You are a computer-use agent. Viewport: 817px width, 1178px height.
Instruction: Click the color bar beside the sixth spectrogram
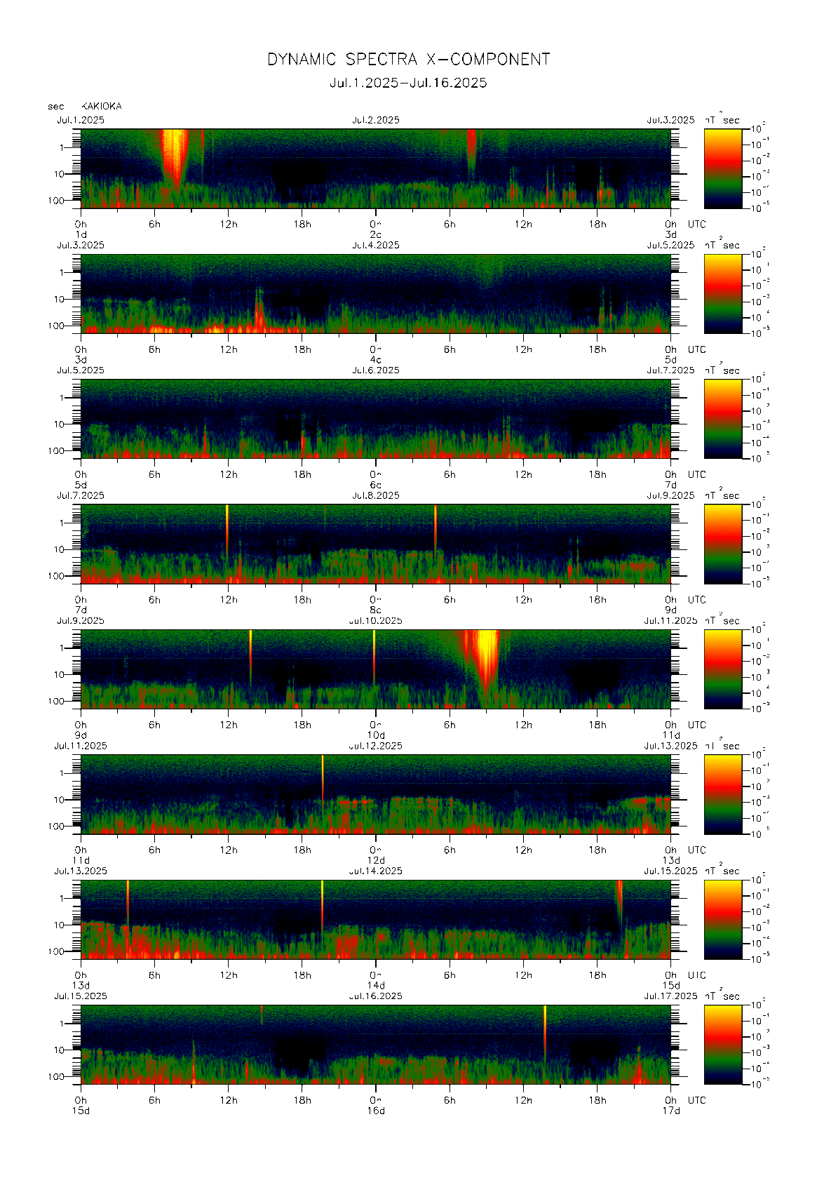click(x=722, y=794)
